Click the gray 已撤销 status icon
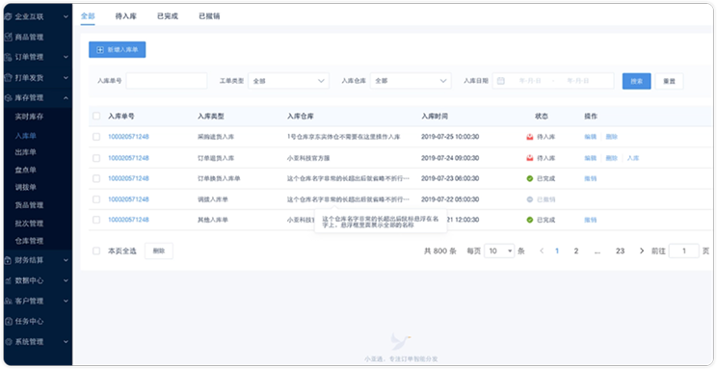Screen dimensions: 717x369 click(529, 199)
